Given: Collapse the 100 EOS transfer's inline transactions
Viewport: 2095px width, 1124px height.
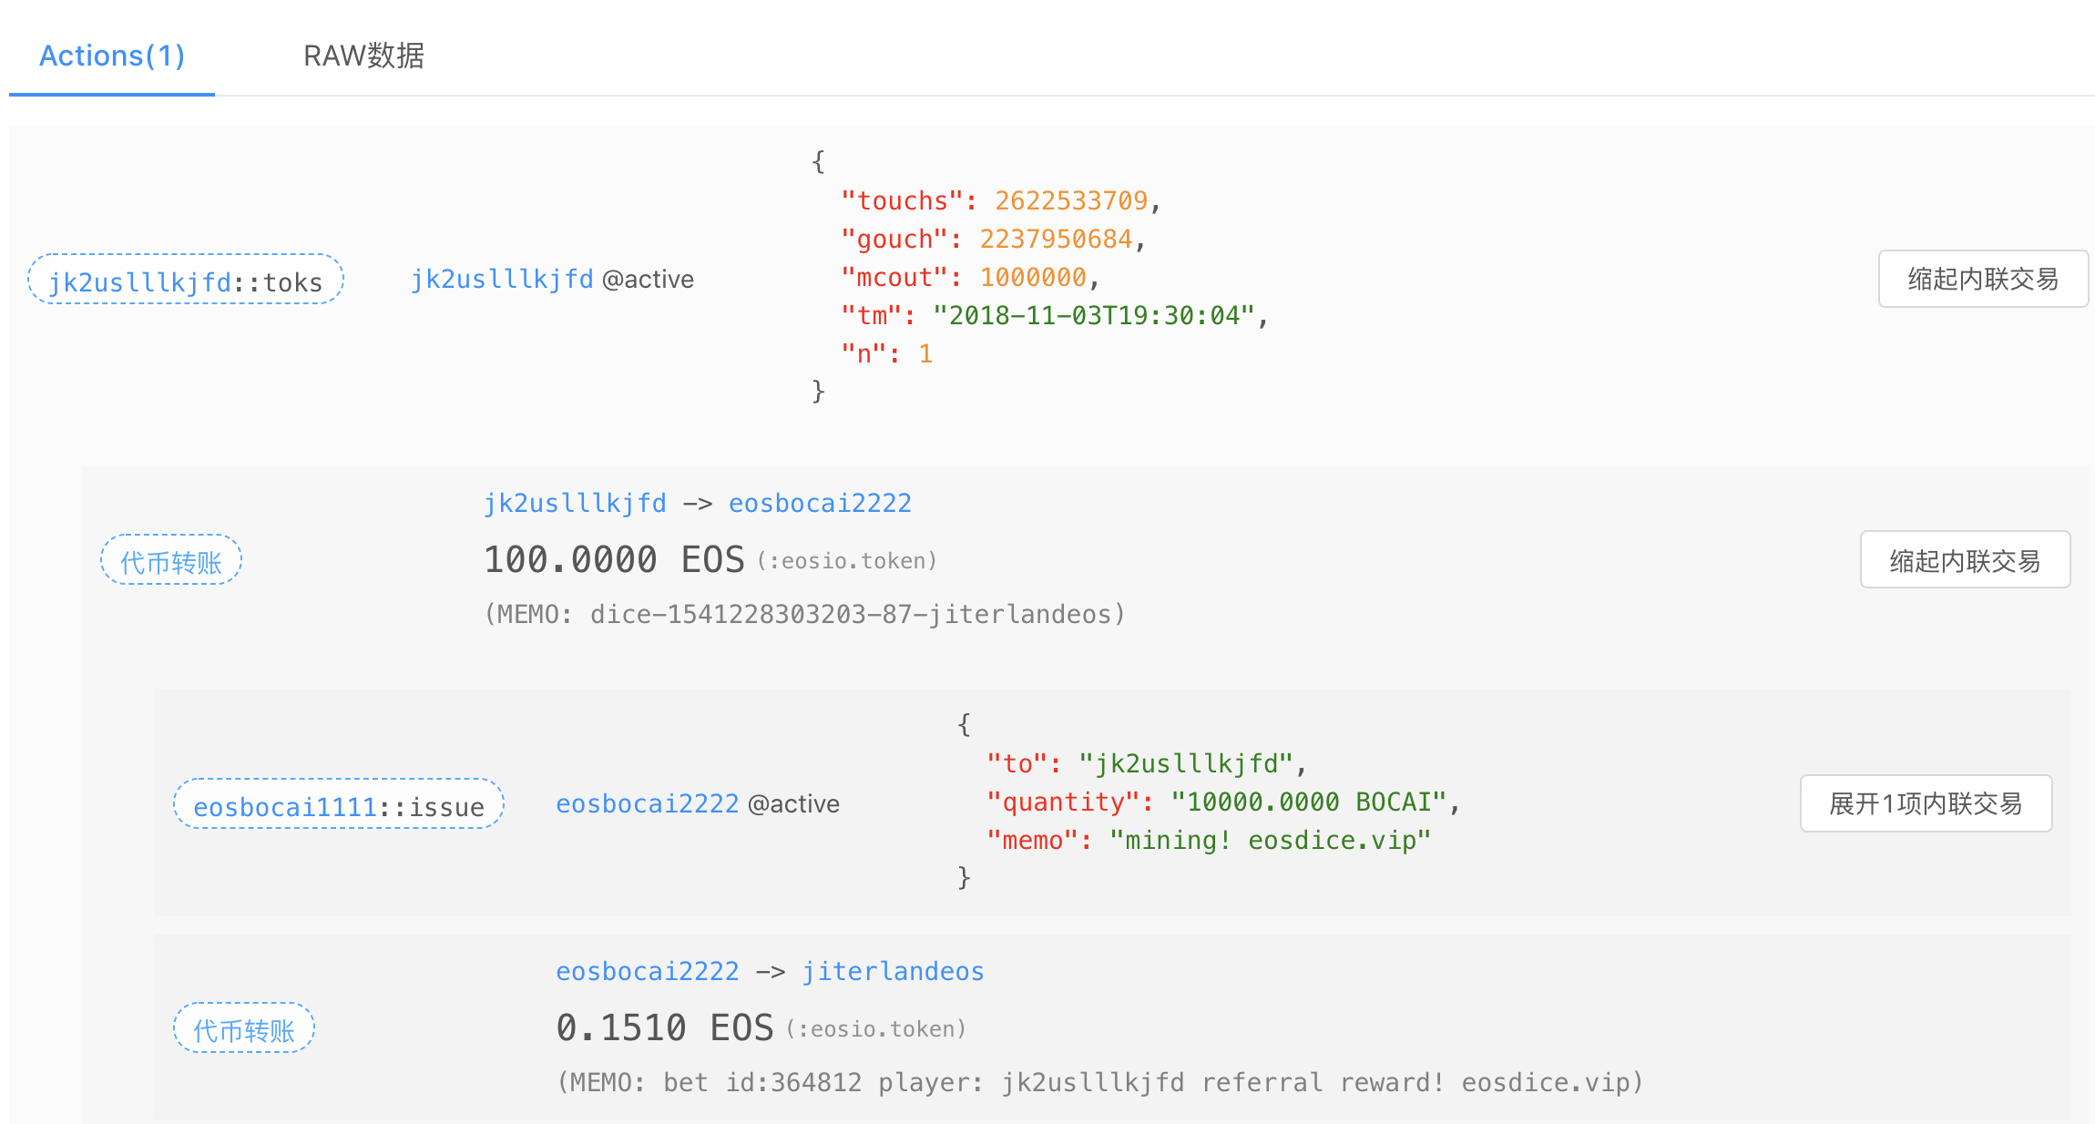Looking at the screenshot, I should tap(1964, 561).
